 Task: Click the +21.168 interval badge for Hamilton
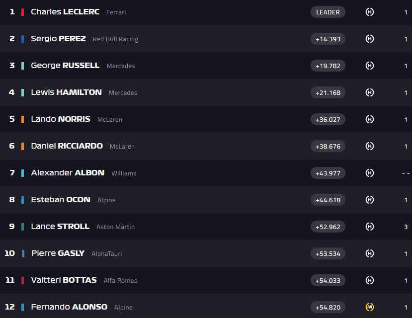click(x=328, y=92)
